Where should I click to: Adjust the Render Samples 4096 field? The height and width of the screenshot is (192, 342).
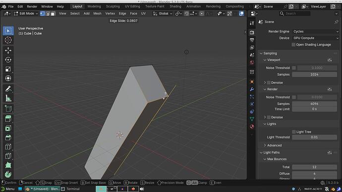[x=314, y=104]
